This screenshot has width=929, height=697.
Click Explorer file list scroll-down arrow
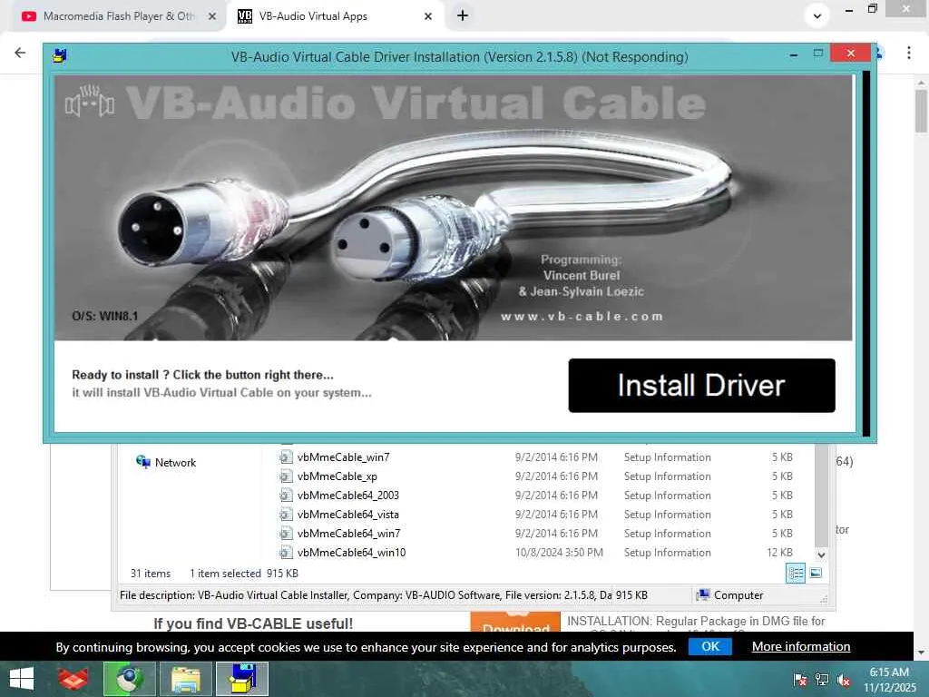[821, 555]
